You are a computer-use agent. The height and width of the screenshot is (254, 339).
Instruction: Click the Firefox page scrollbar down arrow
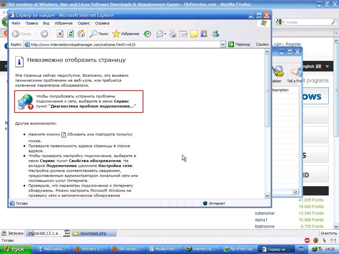pos(336,226)
